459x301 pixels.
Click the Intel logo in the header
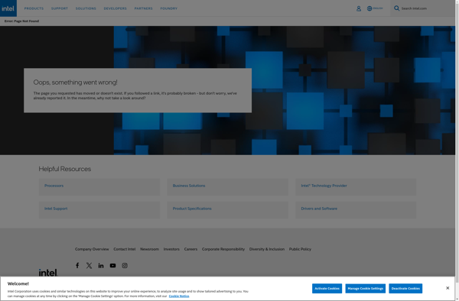tap(8, 8)
